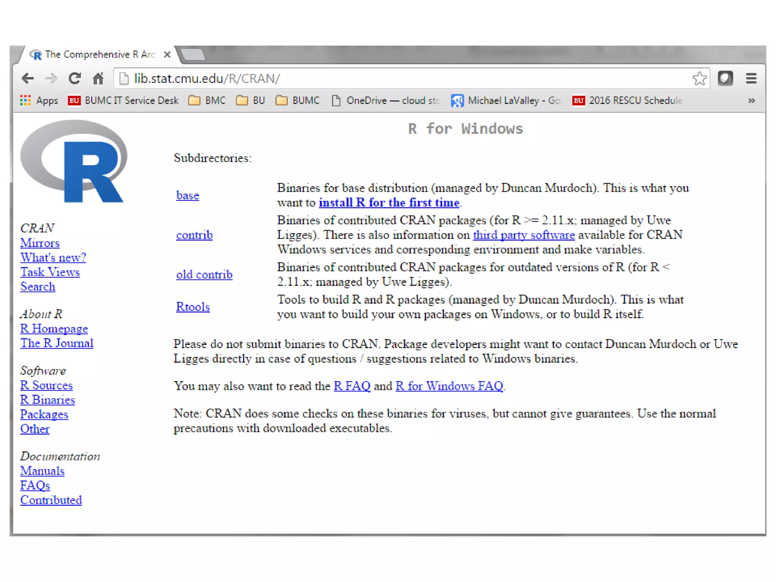
Task: Click the browser forward arrow
Action: coord(51,78)
